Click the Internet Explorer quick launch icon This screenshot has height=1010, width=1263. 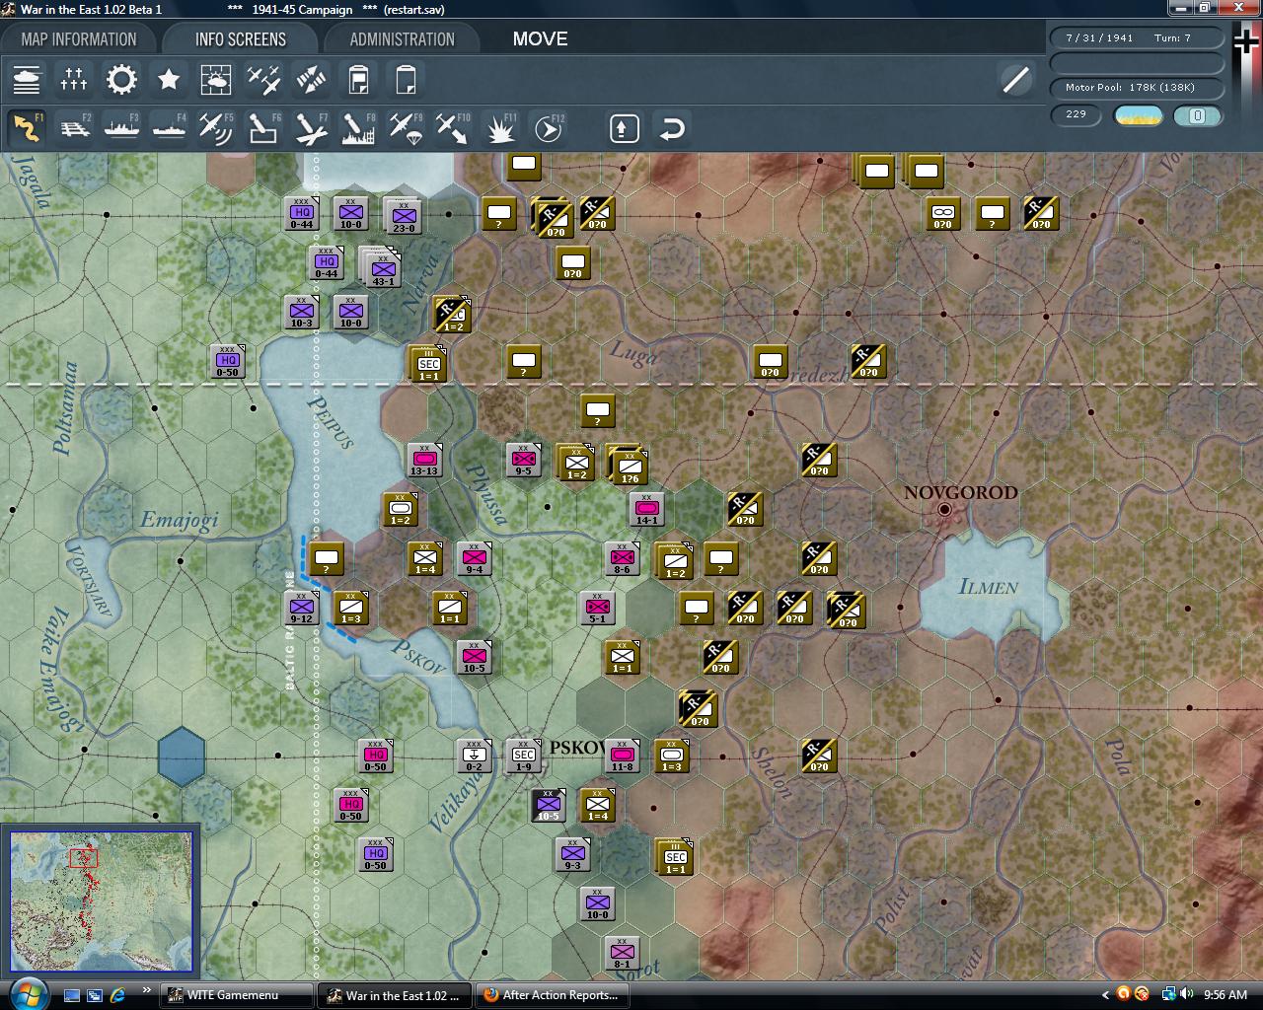pyautogui.click(x=117, y=994)
